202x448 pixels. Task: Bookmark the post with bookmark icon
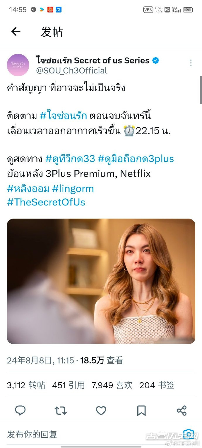141,411
